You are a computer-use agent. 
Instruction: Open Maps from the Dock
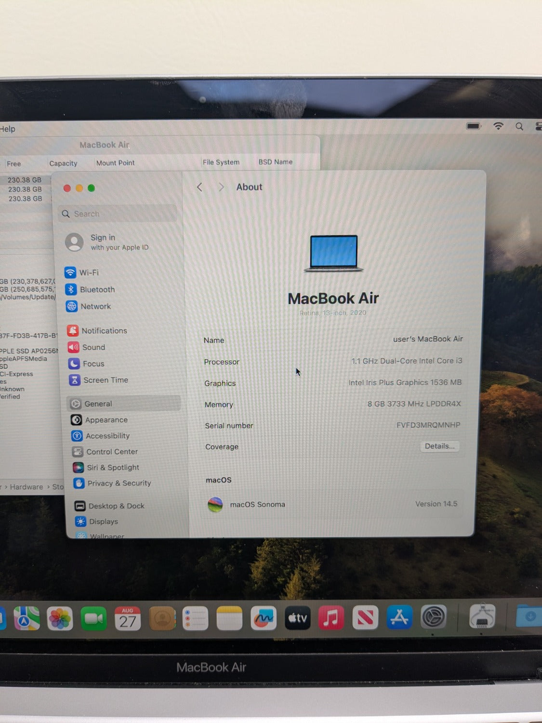(26, 618)
